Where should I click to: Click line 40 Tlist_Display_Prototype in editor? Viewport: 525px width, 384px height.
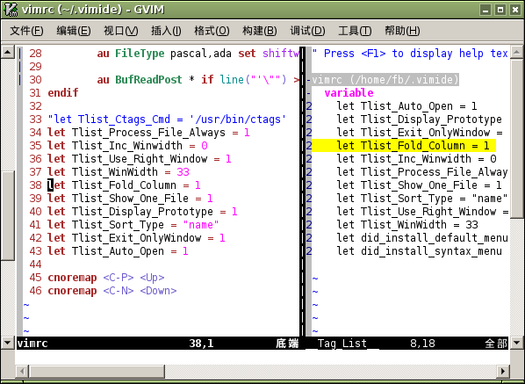pos(142,212)
